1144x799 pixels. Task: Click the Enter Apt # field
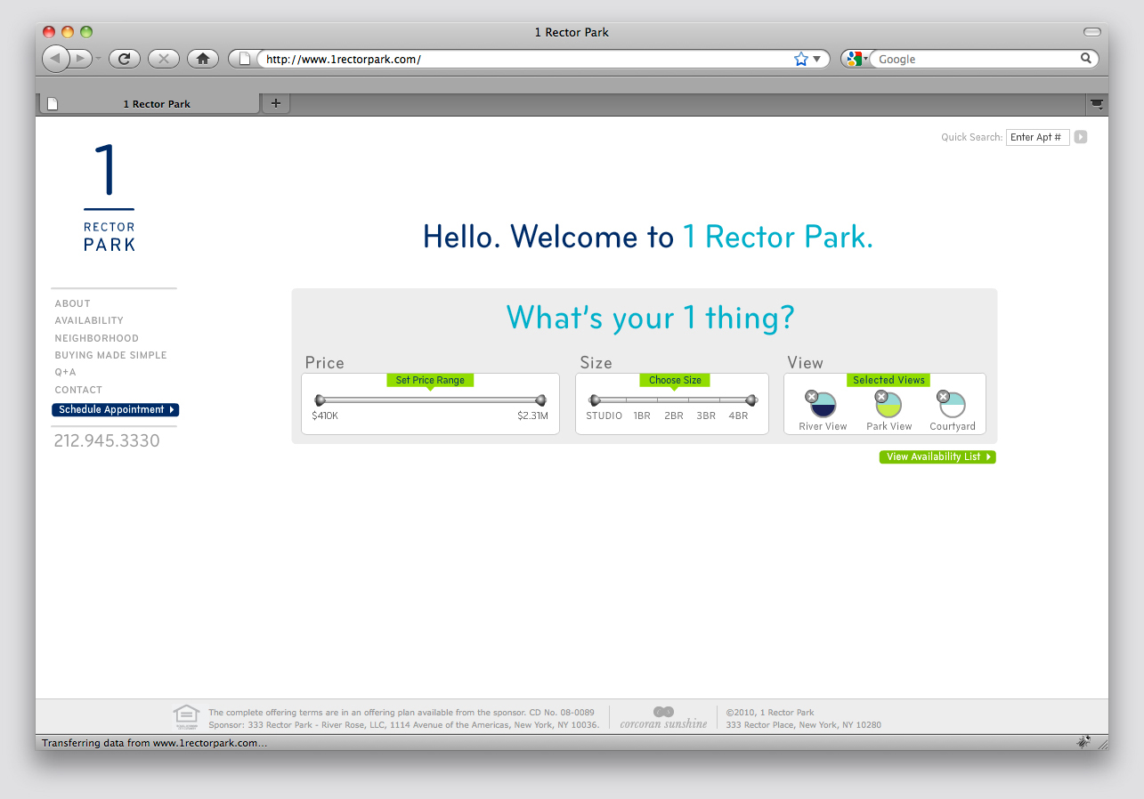coord(1037,137)
